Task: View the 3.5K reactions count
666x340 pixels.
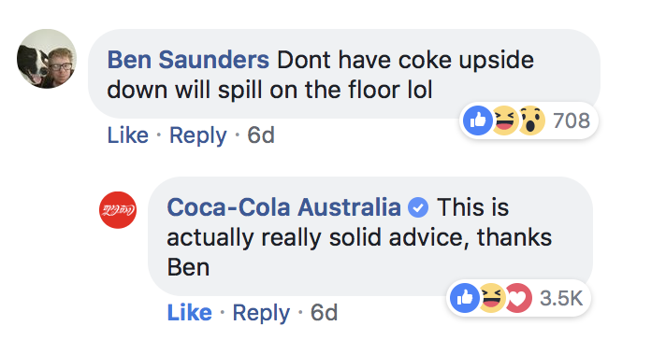Action: pos(561,299)
